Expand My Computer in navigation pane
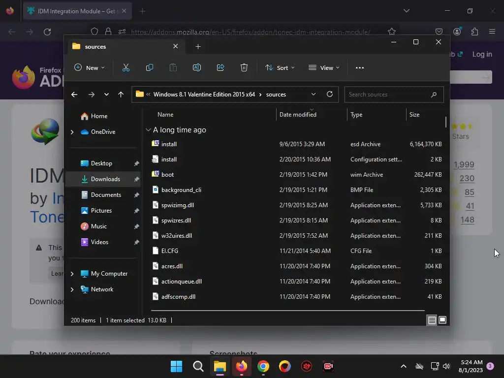 point(72,274)
